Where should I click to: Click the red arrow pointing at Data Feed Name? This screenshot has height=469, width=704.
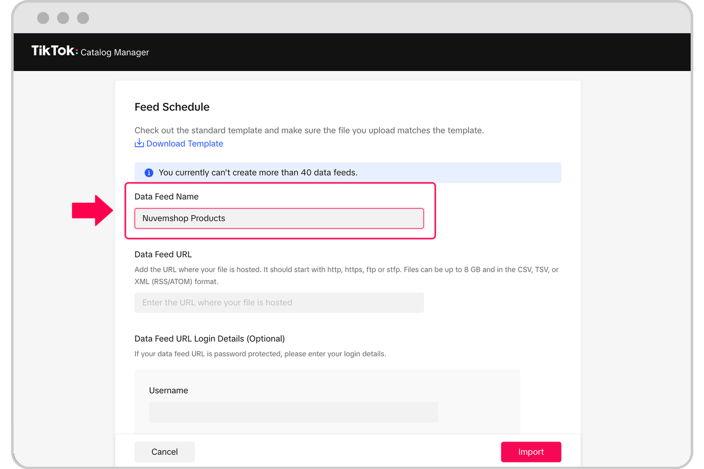(x=92, y=211)
